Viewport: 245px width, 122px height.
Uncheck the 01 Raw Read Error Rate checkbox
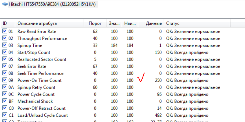pyautogui.click(x=5, y=31)
